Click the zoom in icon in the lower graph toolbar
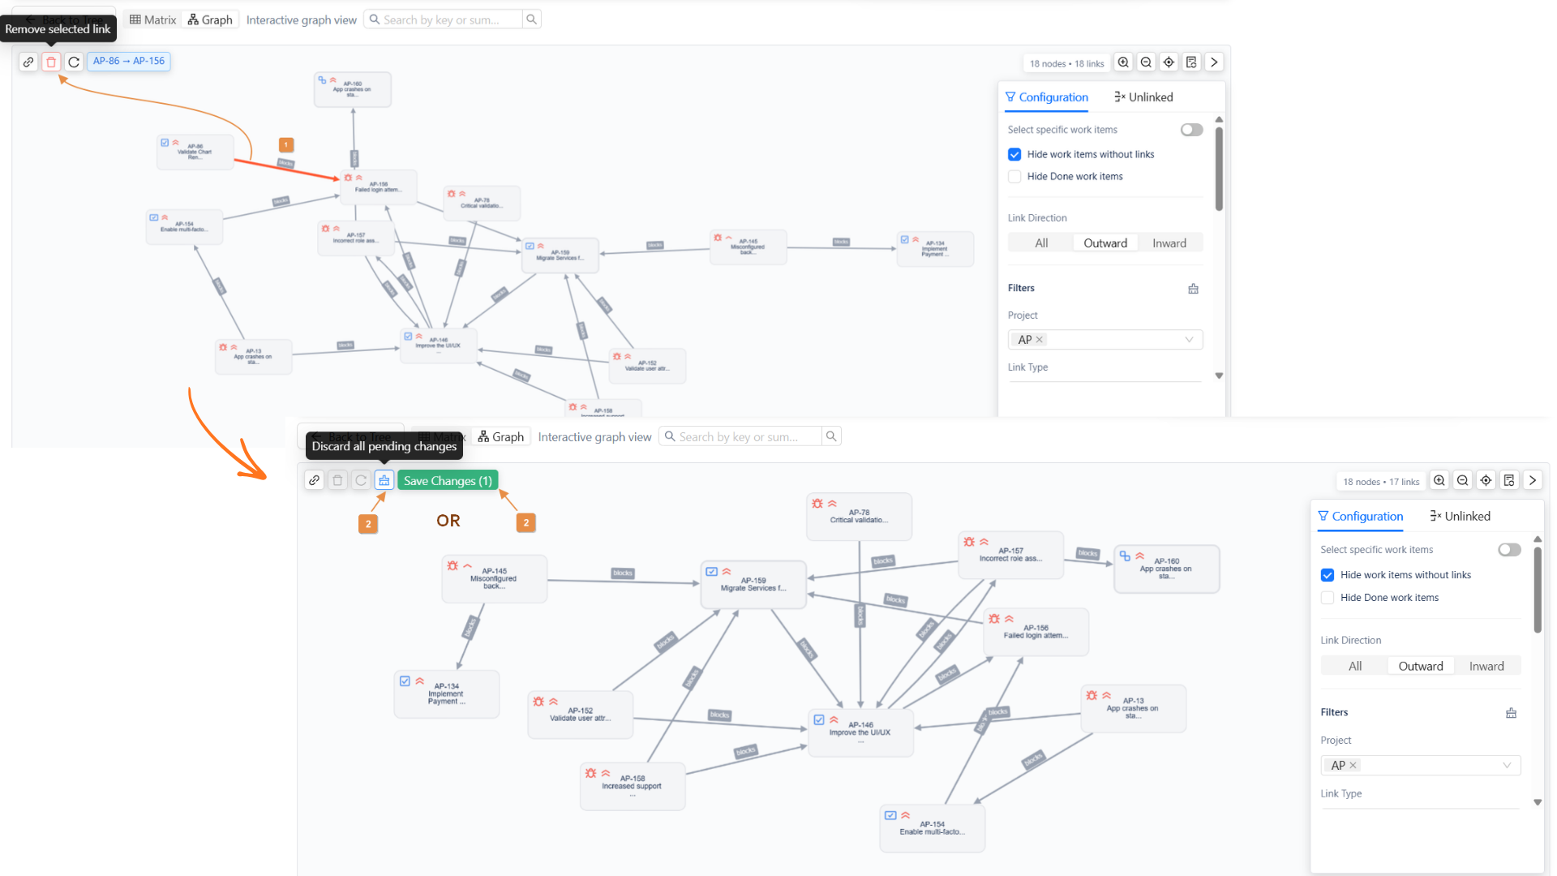 click(1439, 481)
